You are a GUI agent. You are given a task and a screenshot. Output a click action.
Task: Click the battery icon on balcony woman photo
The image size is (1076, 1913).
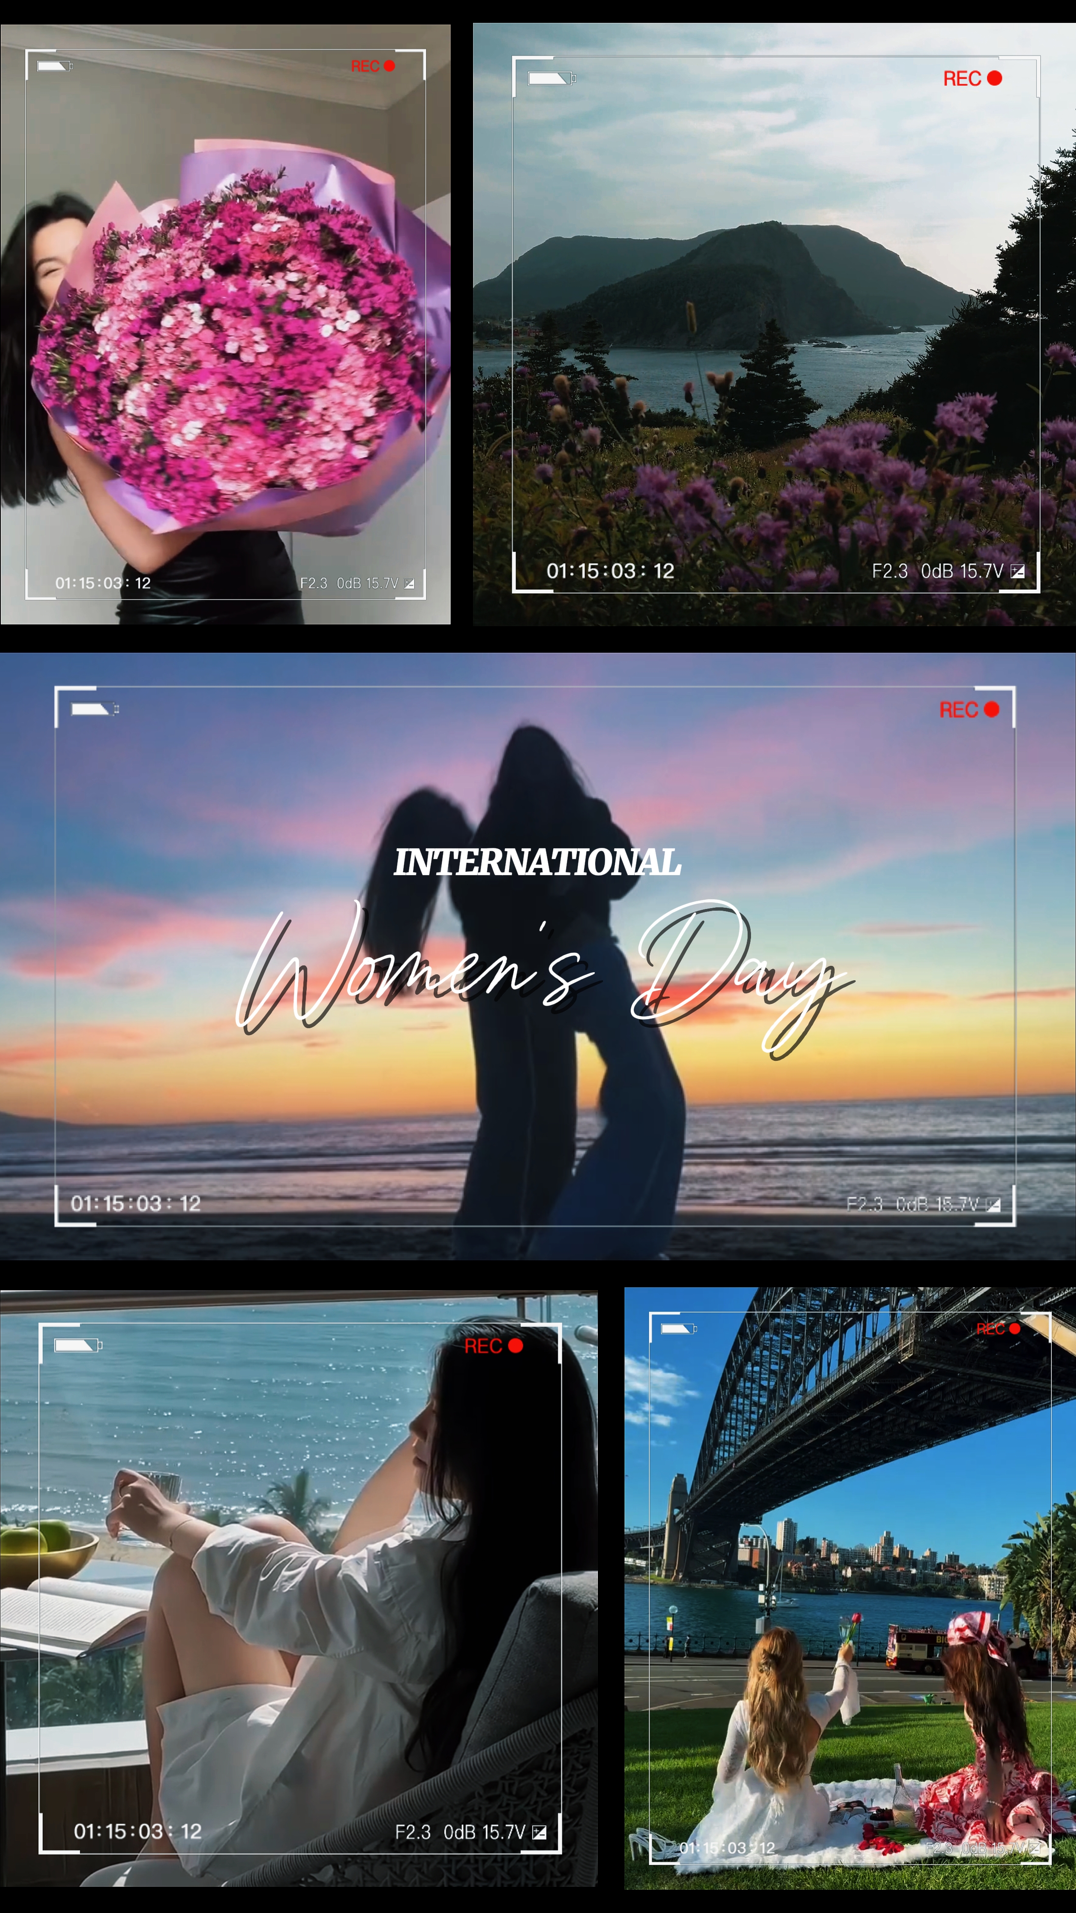[78, 1345]
